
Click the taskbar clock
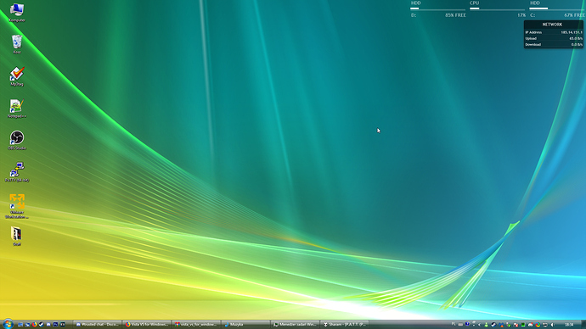[569, 325]
